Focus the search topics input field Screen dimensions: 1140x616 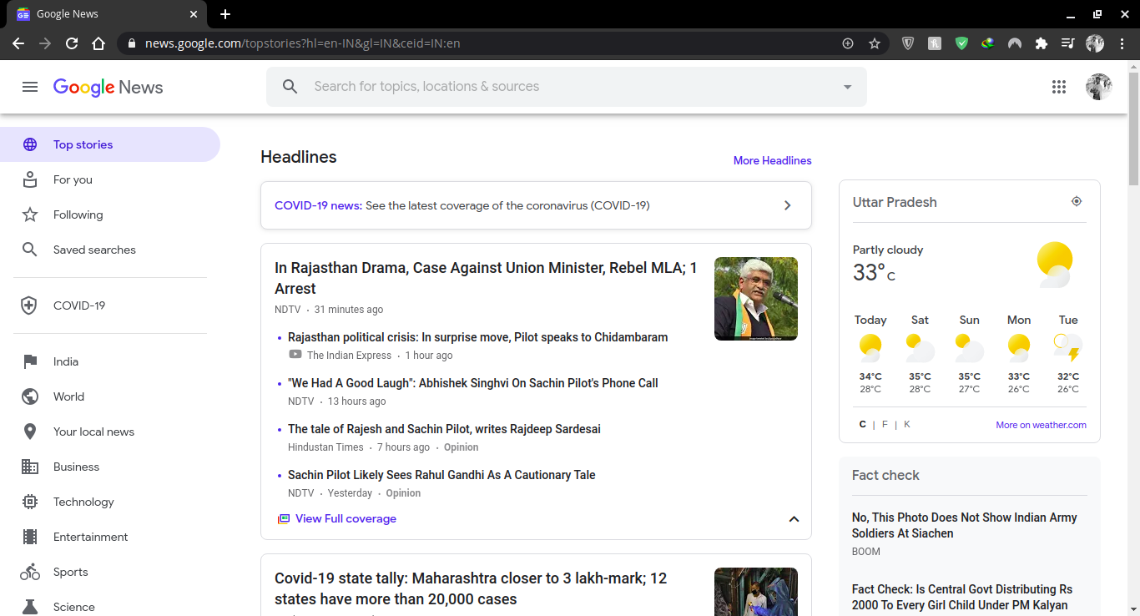(x=567, y=87)
